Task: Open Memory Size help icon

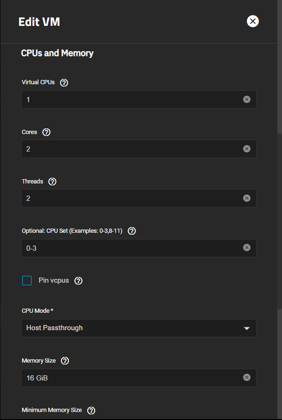Action: point(65,361)
